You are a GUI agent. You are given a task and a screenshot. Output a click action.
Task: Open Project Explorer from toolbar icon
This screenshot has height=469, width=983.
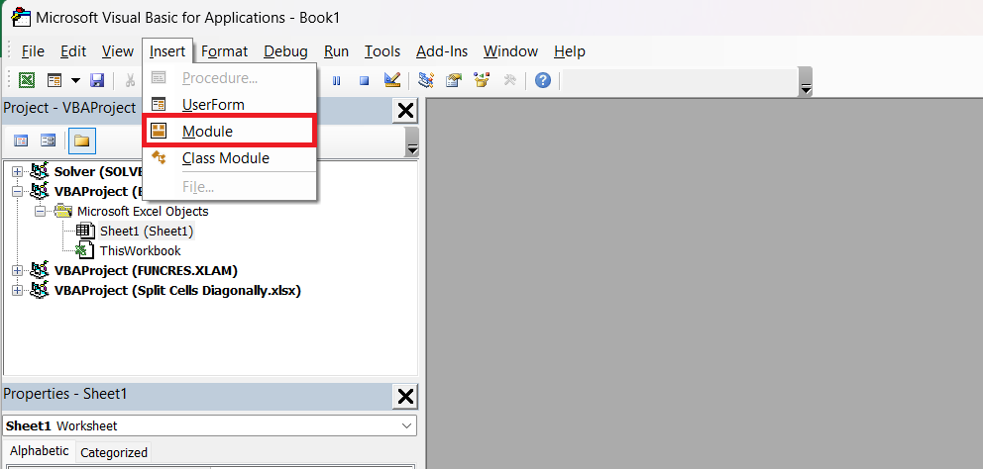[x=426, y=80]
